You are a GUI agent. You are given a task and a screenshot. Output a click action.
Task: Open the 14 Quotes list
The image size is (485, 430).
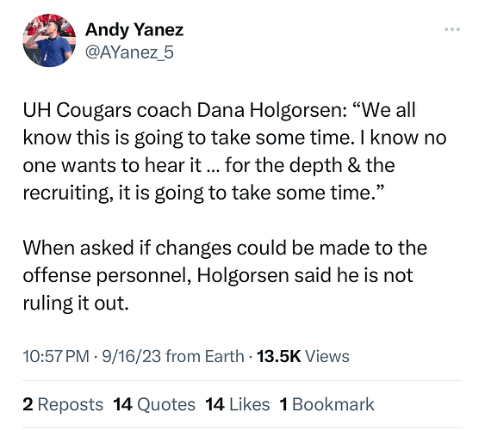(154, 404)
